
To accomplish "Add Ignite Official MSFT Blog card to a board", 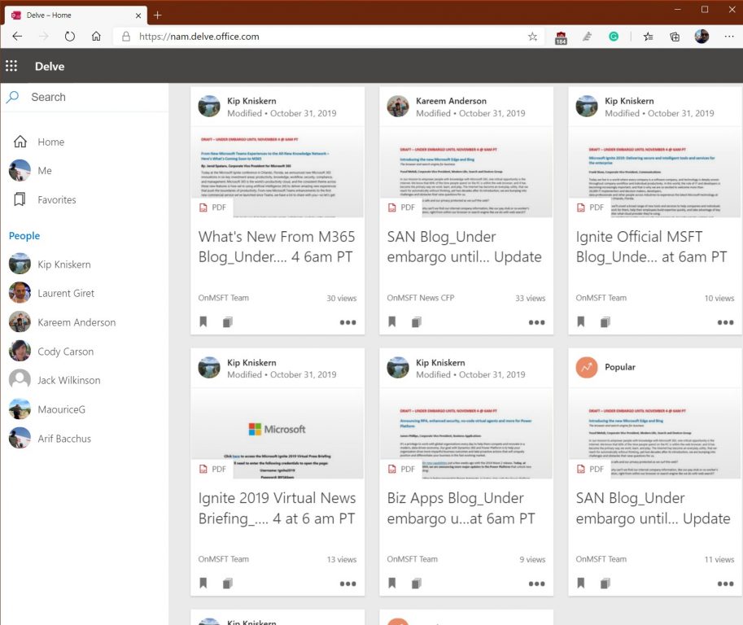I will (605, 322).
